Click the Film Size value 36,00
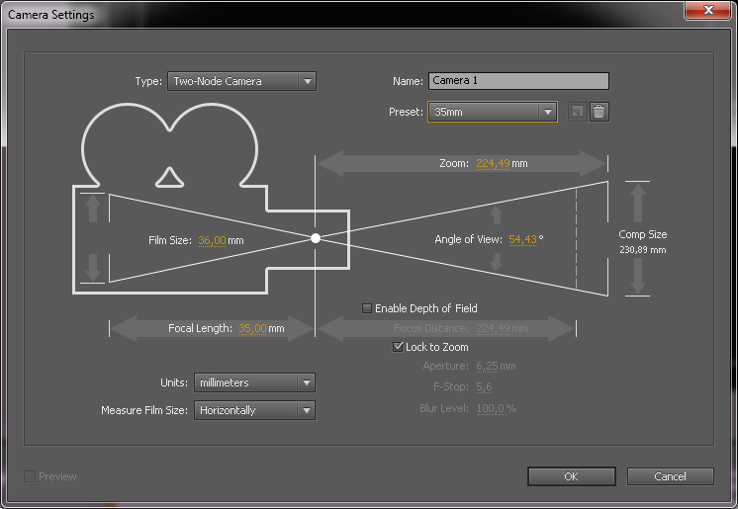 tap(213, 240)
